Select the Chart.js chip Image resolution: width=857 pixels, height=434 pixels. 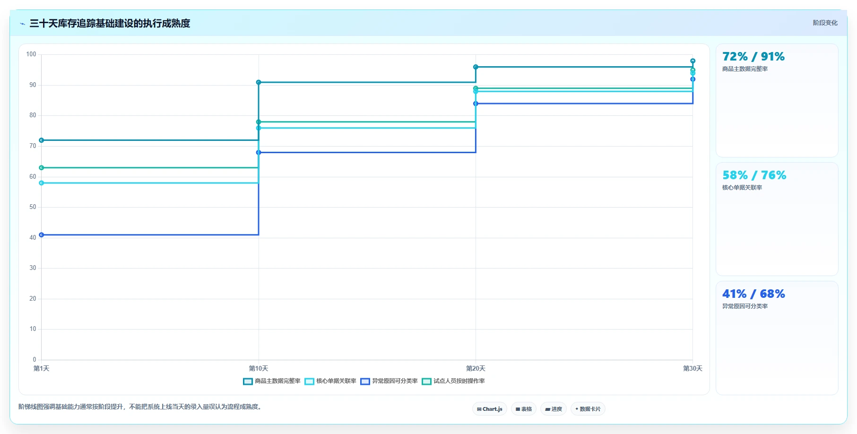[x=490, y=409]
